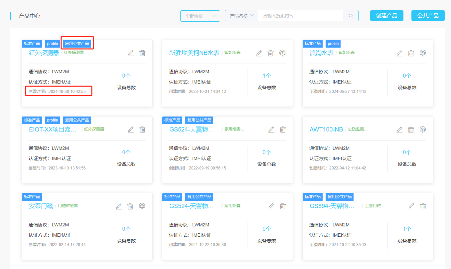Edit the 浪淘水表 product

click(399, 53)
